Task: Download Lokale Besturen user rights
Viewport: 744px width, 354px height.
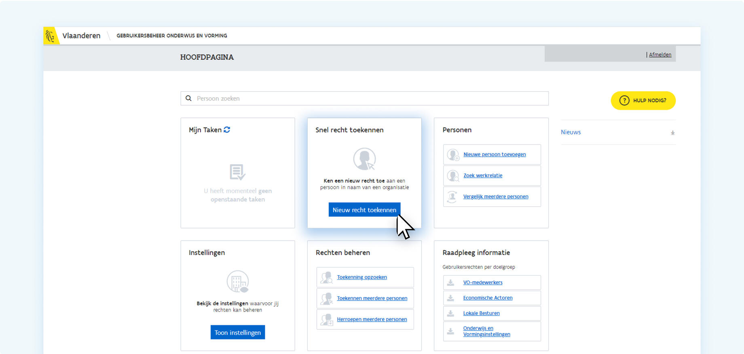Action: [x=481, y=313]
